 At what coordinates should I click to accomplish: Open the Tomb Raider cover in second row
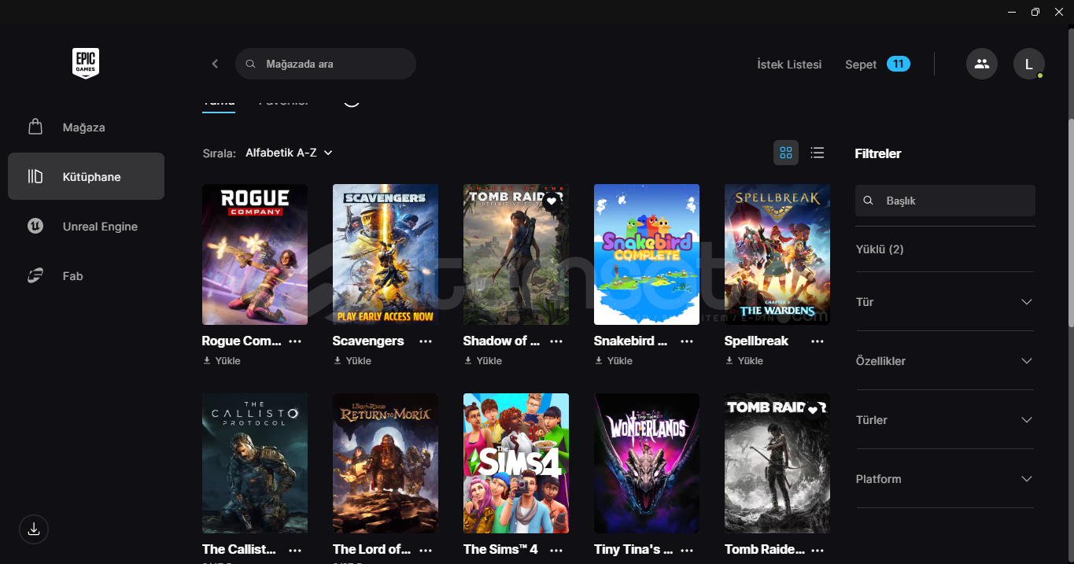777,463
